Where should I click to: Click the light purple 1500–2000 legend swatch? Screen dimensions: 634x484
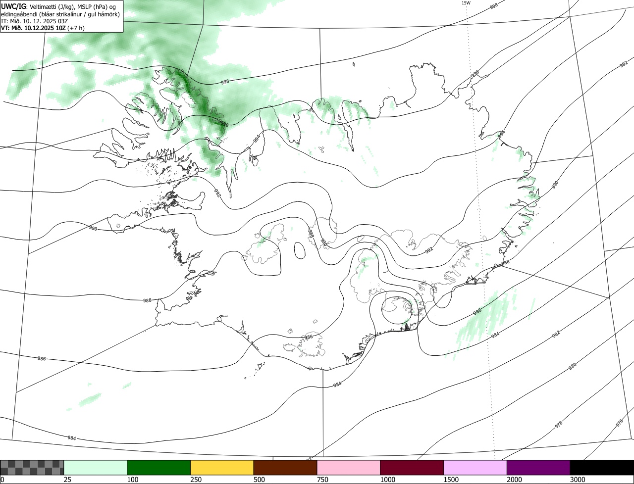point(475,468)
